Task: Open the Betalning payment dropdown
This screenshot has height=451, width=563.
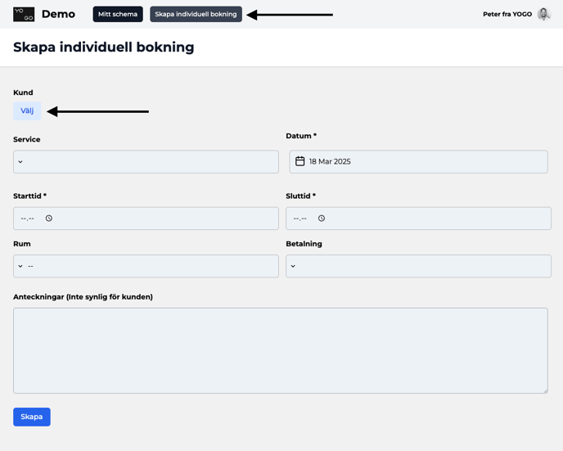Action: pos(418,266)
